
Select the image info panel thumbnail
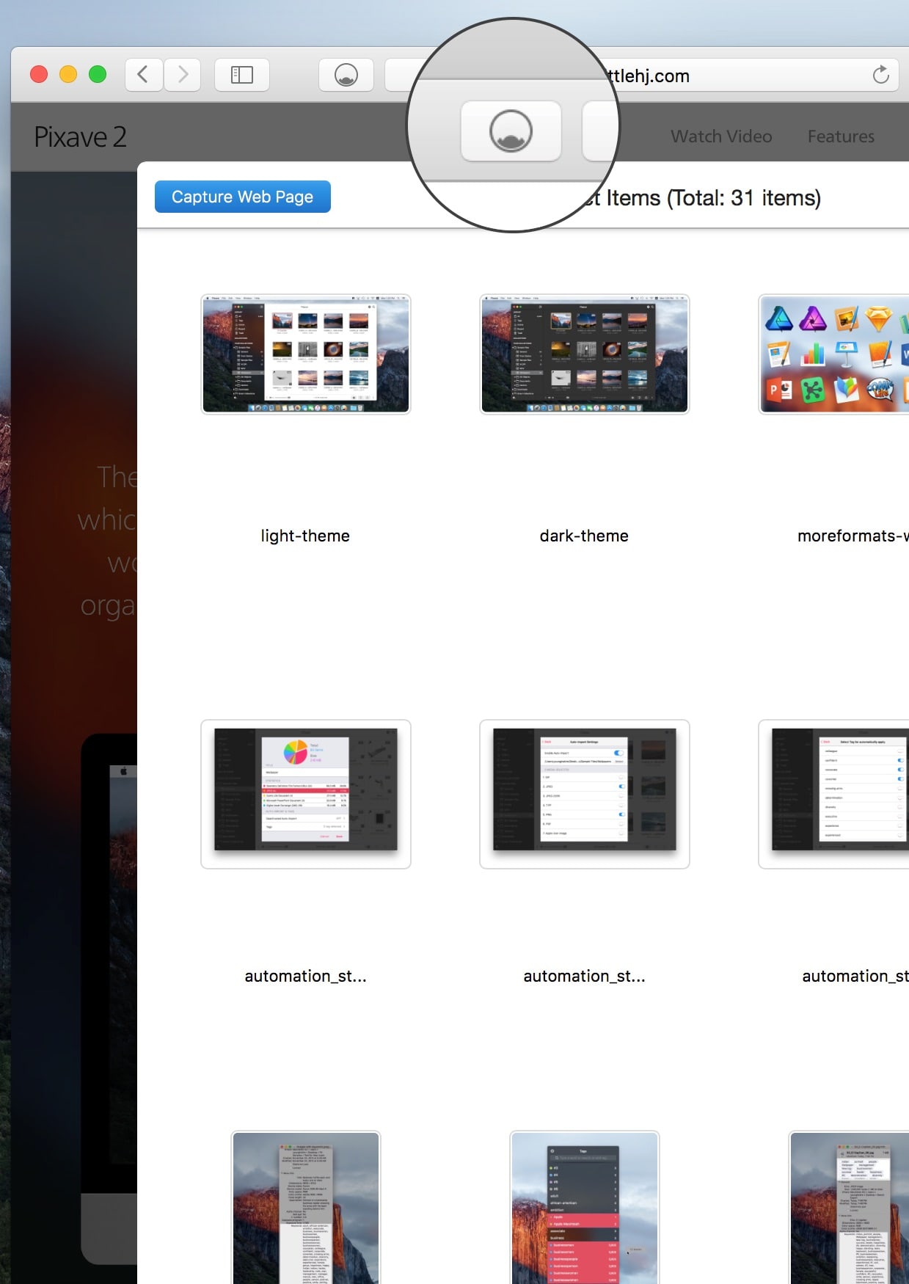point(306,1208)
